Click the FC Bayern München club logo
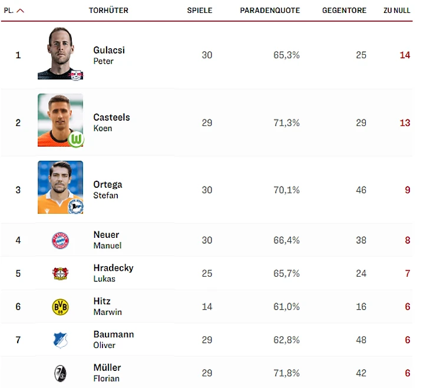430x388 pixels. pyautogui.click(x=60, y=240)
